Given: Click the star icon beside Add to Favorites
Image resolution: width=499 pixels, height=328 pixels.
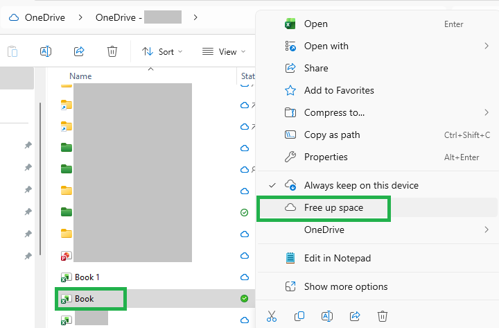Looking at the screenshot, I should click(290, 90).
